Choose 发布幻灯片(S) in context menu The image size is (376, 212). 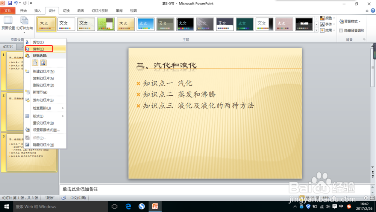[45, 100]
